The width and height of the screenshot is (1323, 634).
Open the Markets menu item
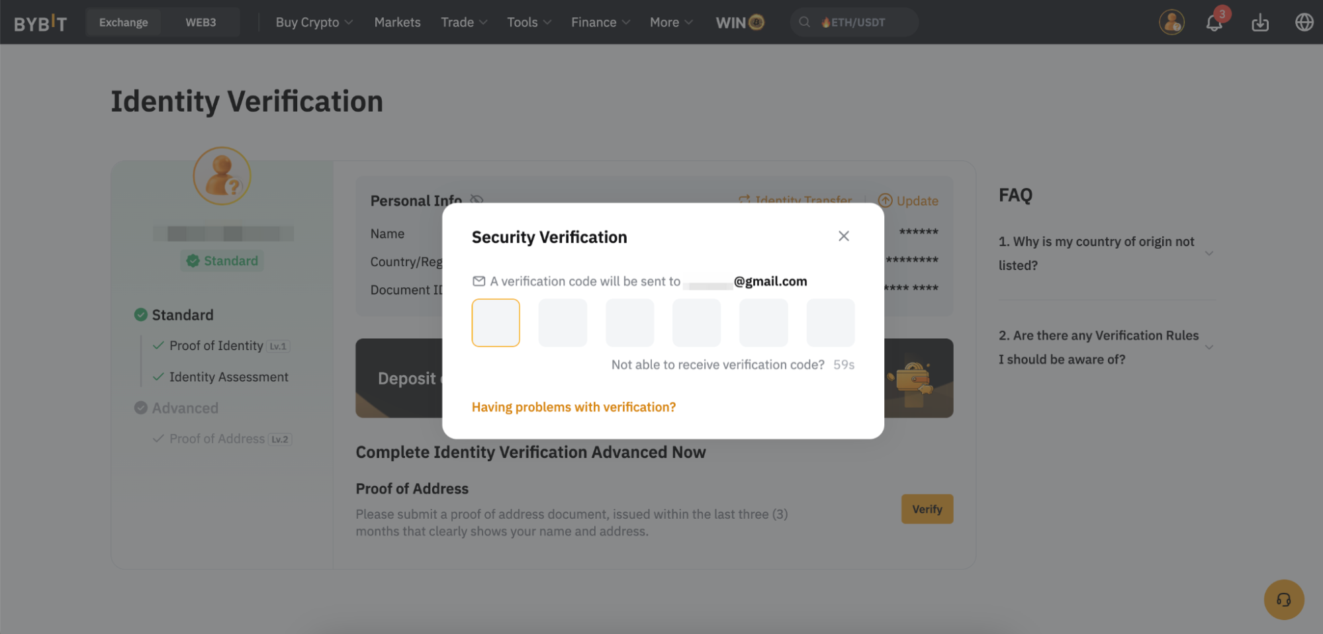[397, 23]
